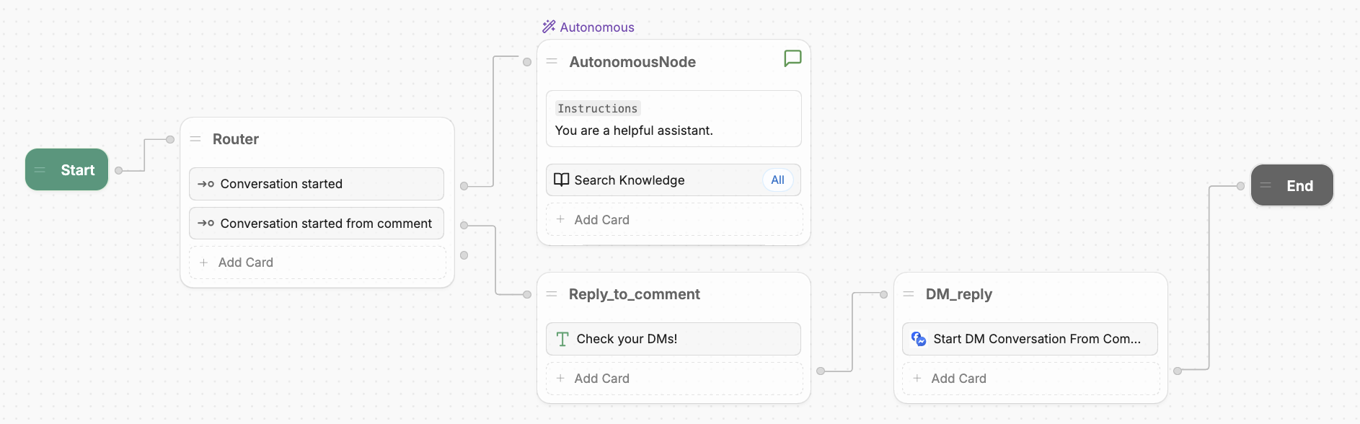The height and width of the screenshot is (424, 1360).
Task: Add Card in the DM_reply node
Action: [1031, 378]
